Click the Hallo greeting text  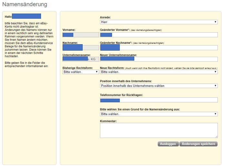pos(8,17)
